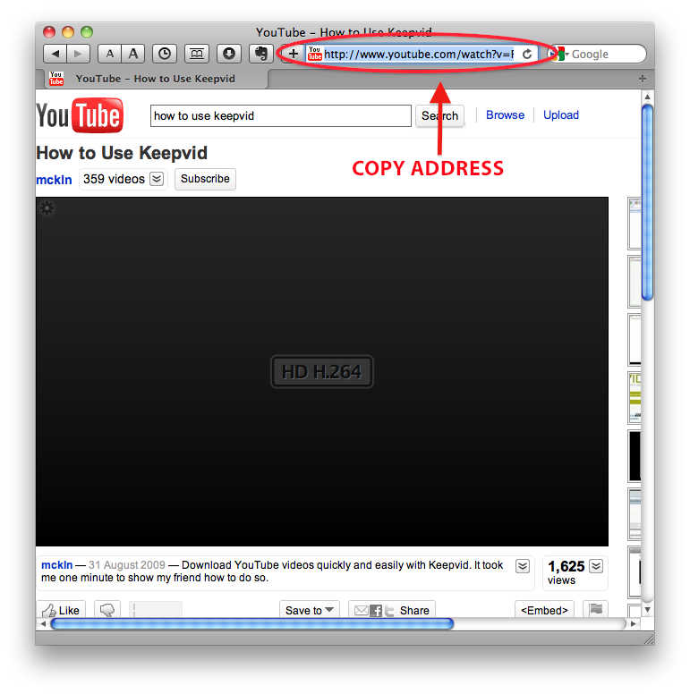Click the Google search engine icon dropdown
Viewport: 690px width, 694px height.
[558, 54]
